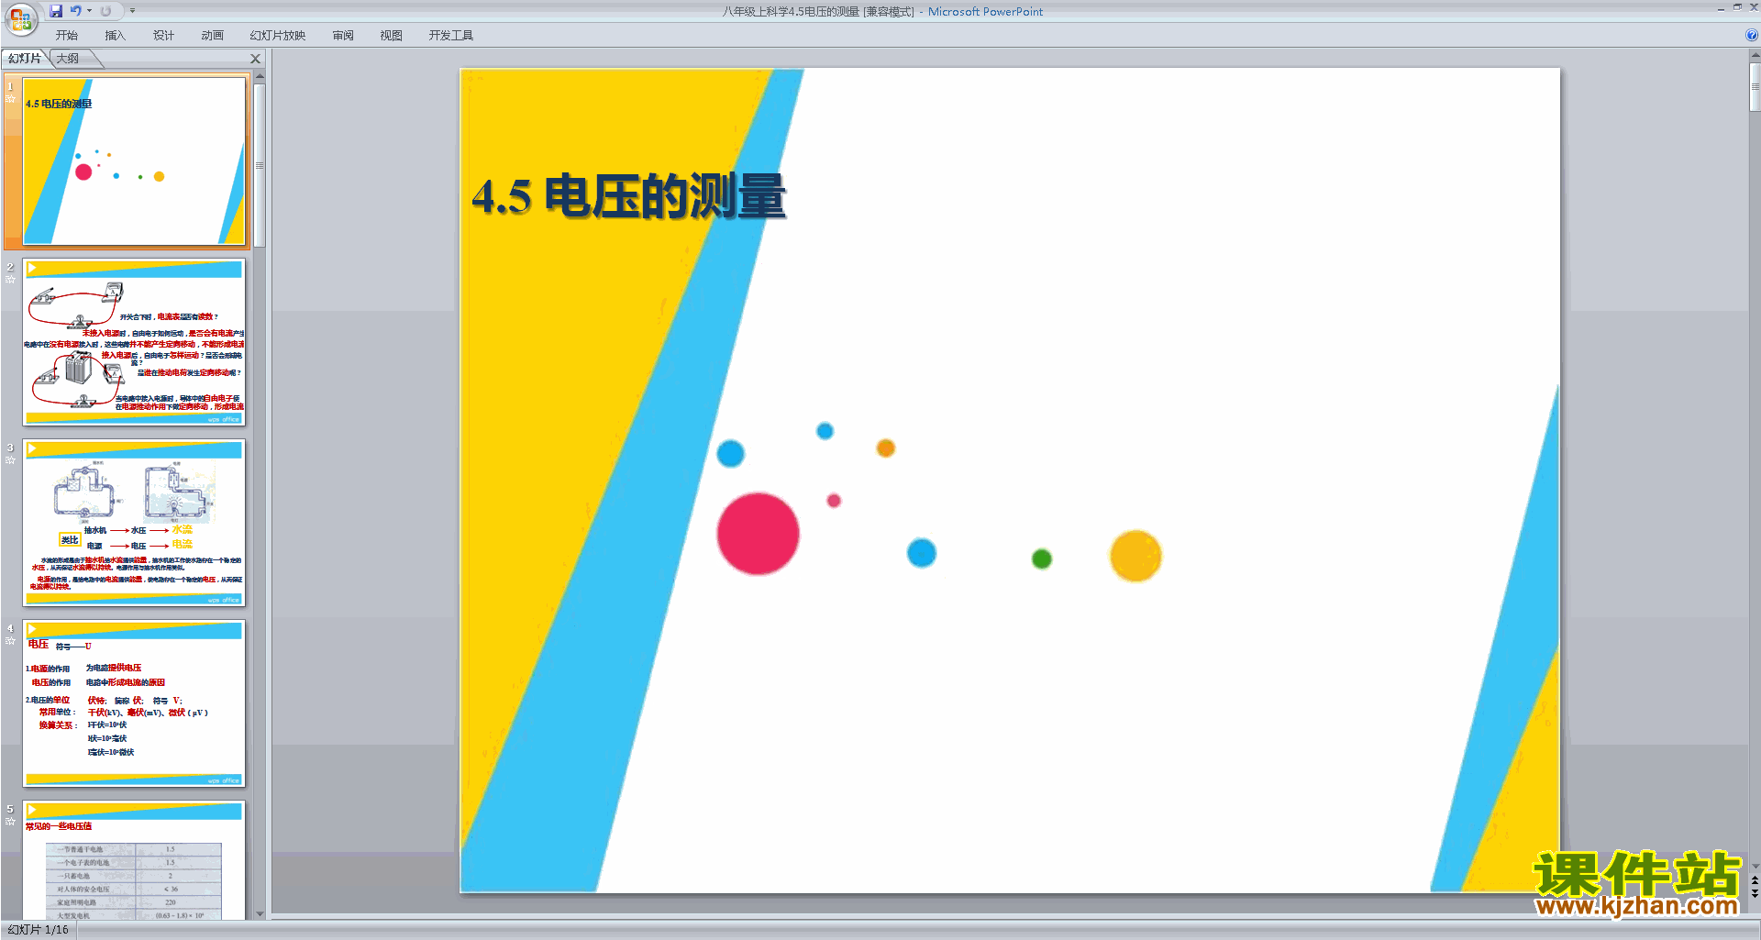The height and width of the screenshot is (940, 1761).
Task: Select slide 4 thumbnail about 电压 符号 U
Action: click(x=135, y=702)
